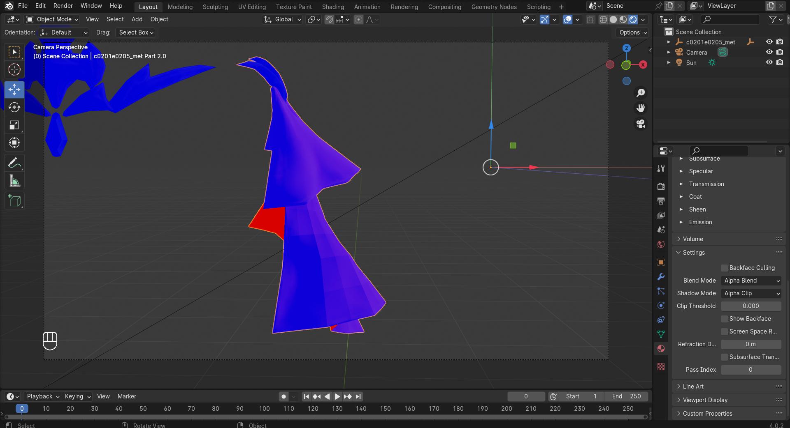Open the World properties tab
790x428 pixels.
pos(661,244)
